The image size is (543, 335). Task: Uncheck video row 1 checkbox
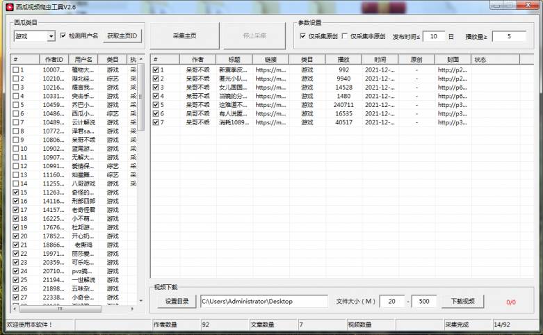[x=156, y=70]
